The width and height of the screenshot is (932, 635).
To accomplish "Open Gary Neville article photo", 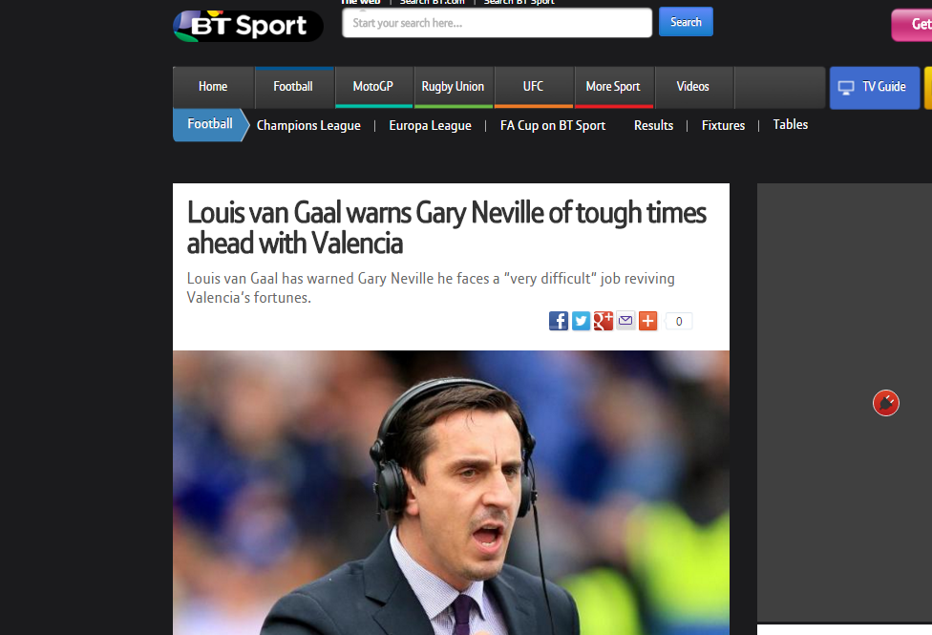I will [451, 493].
